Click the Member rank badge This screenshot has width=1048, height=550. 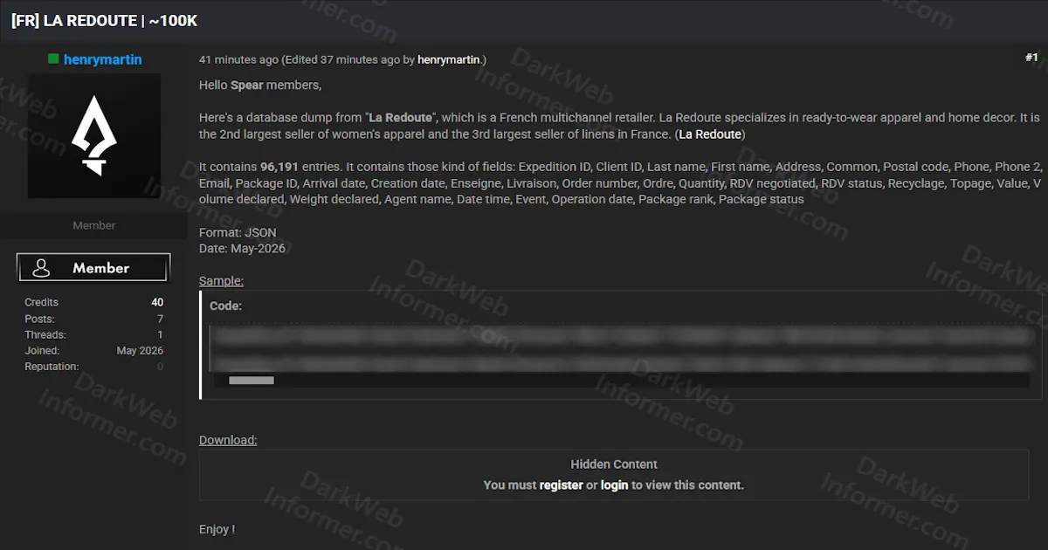[93, 268]
